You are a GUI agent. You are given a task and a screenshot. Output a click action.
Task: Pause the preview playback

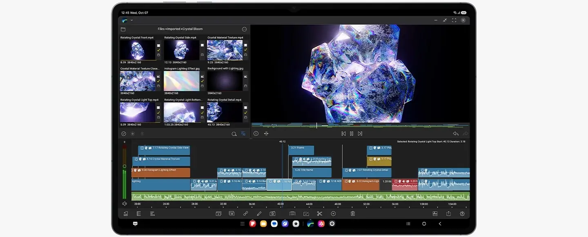tap(352, 134)
